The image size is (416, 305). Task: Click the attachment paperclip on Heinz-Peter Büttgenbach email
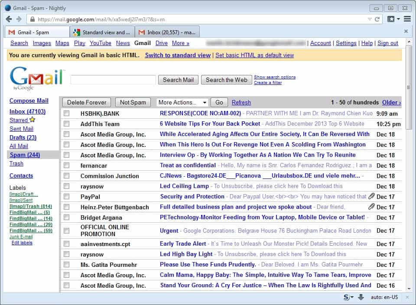pos(371,207)
